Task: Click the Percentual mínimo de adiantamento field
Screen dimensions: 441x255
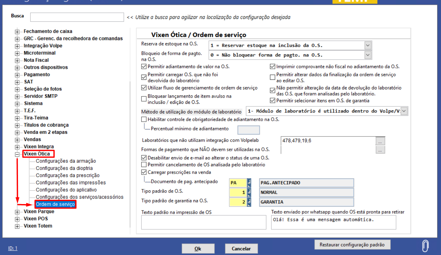Action: (x=249, y=130)
